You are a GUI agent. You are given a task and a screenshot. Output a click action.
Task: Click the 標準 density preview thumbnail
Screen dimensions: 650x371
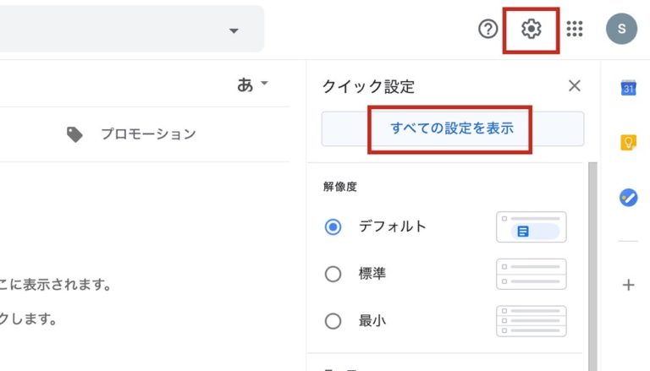click(531, 274)
